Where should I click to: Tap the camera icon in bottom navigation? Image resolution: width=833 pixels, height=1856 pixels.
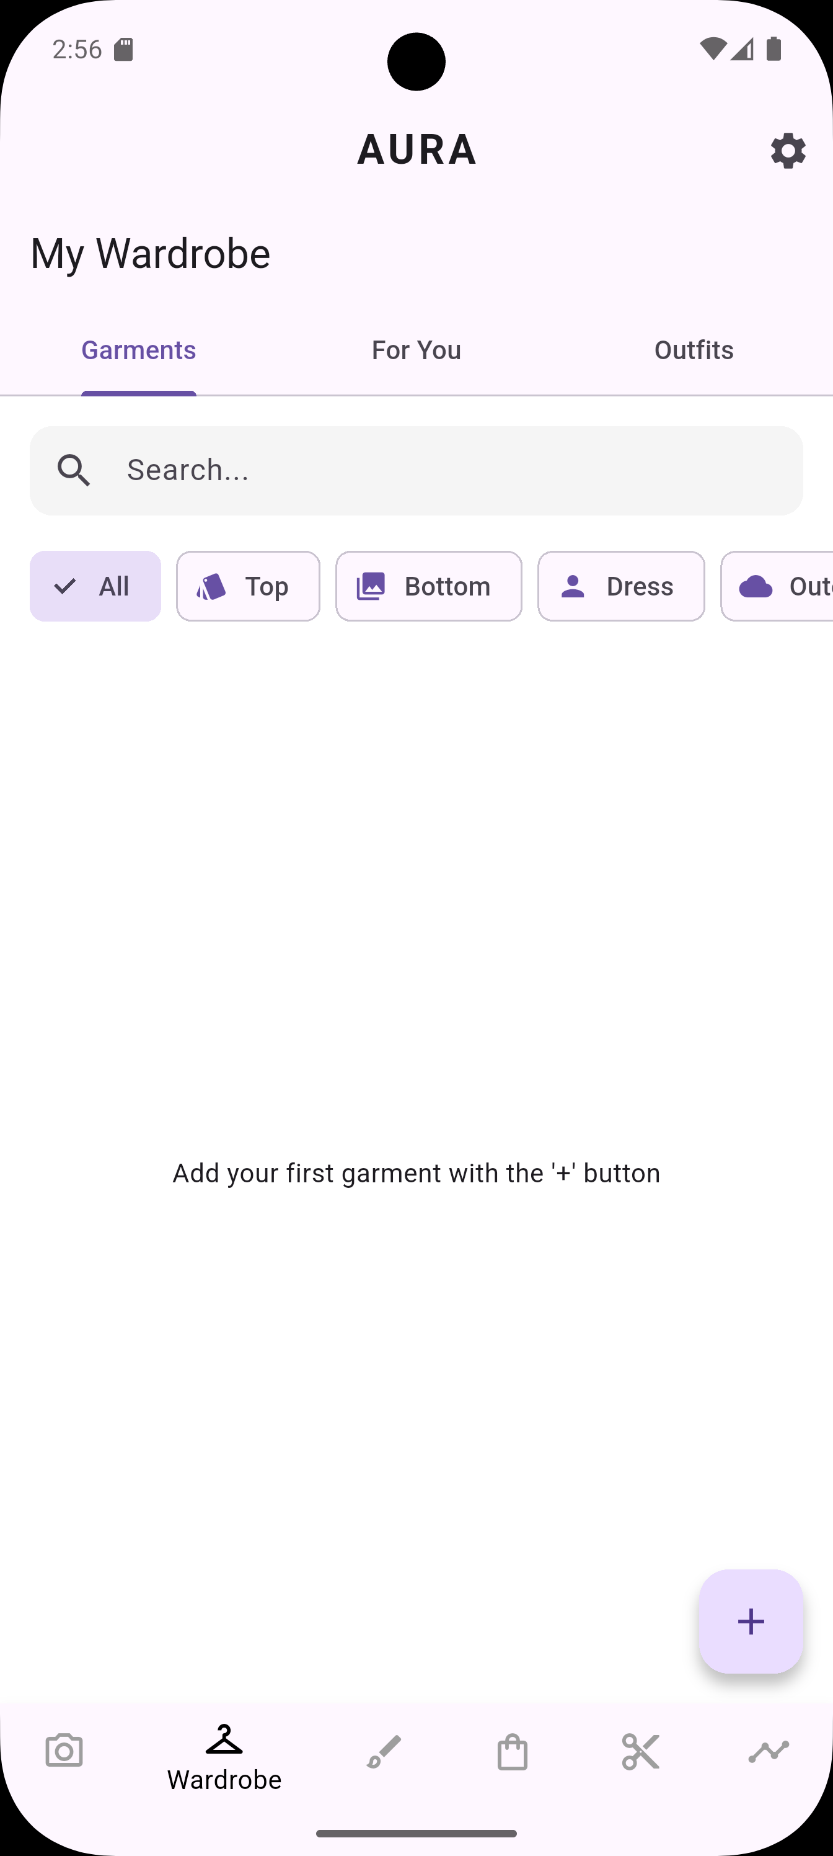(x=64, y=1751)
